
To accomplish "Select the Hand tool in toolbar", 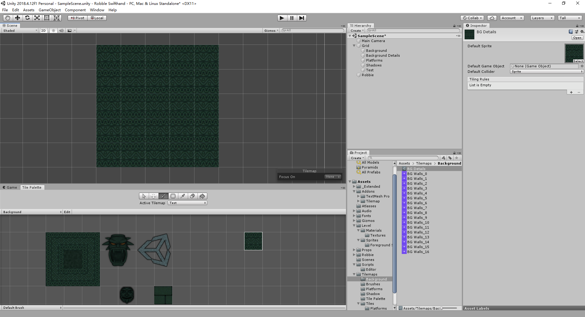I will 8,18.
